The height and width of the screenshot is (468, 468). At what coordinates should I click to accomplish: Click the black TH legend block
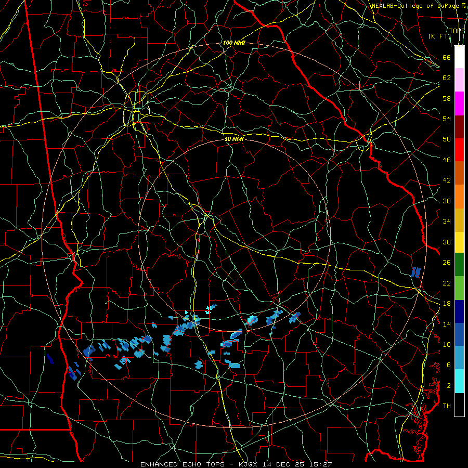(459, 405)
